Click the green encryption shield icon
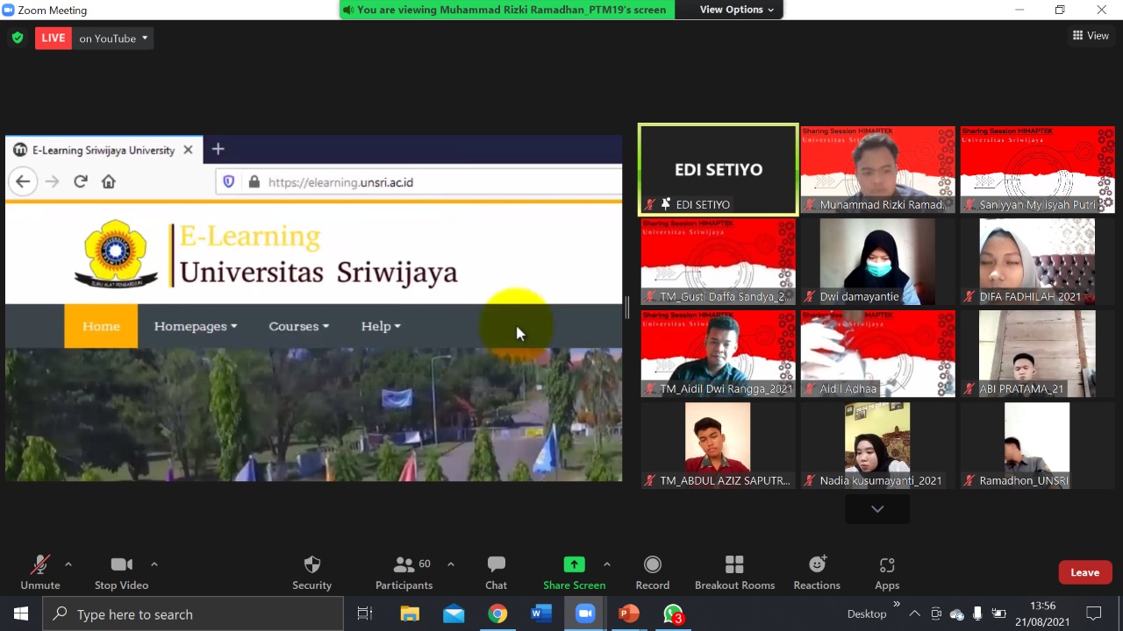This screenshot has height=631, width=1123. pyautogui.click(x=18, y=39)
